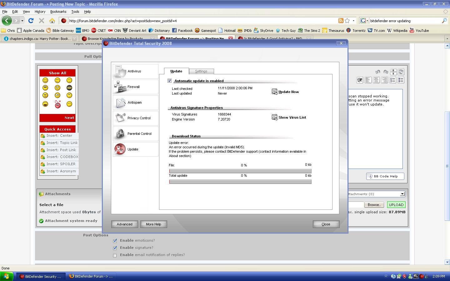450x281 pixels.
Task: Click the More Help button
Action: (x=153, y=224)
